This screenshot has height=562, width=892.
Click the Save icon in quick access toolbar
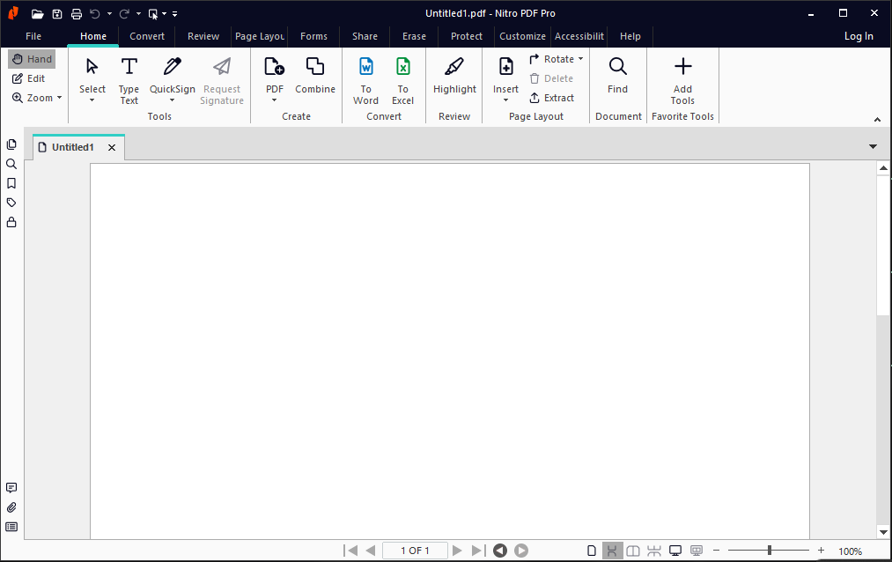(57, 13)
